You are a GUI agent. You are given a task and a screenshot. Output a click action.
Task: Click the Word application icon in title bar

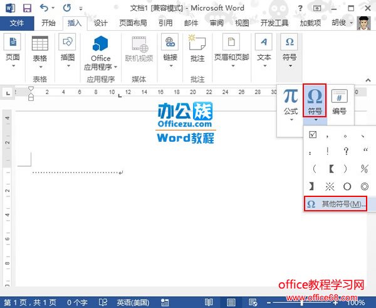pos(10,8)
